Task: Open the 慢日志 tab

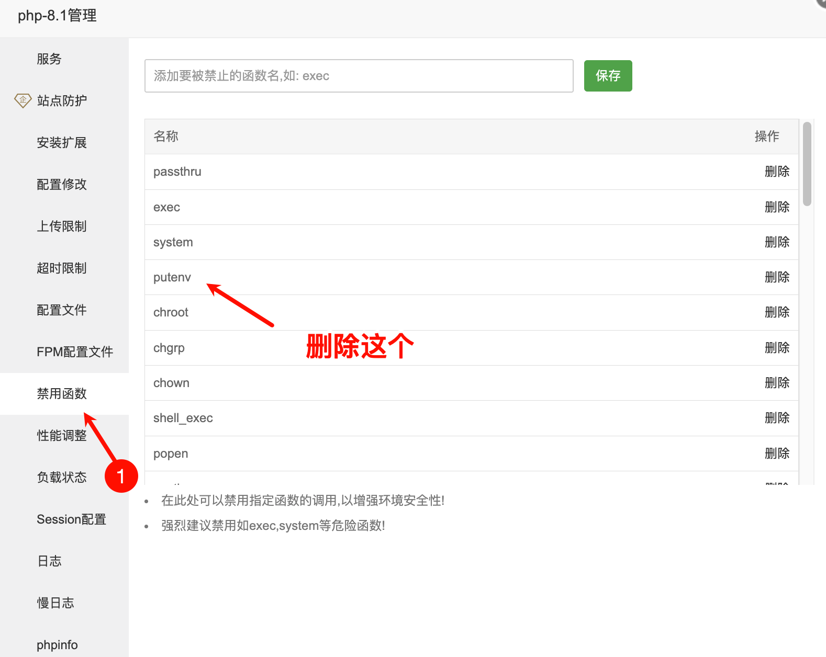Action: point(55,603)
